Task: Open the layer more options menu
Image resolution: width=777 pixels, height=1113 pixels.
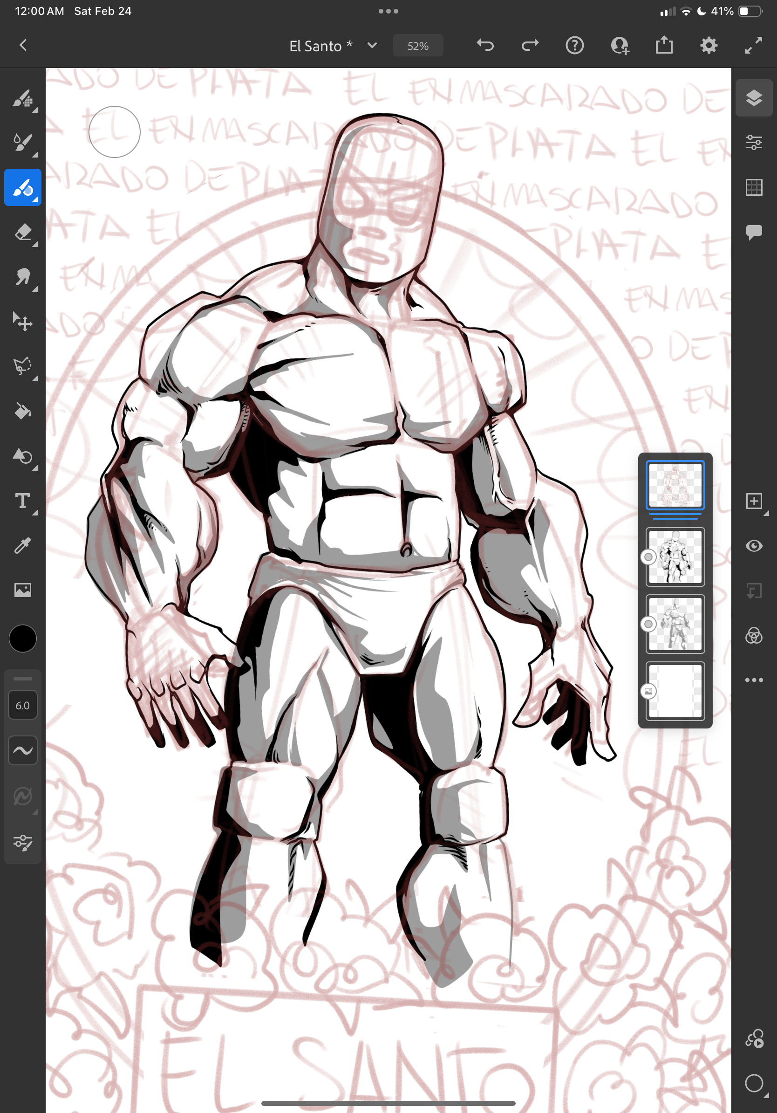Action: [x=754, y=680]
